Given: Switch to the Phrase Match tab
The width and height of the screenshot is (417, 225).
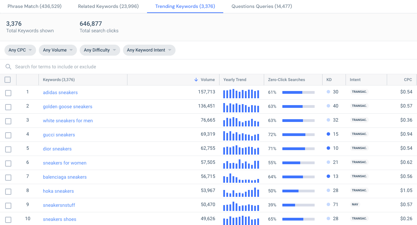Looking at the screenshot, I should 34,6.
